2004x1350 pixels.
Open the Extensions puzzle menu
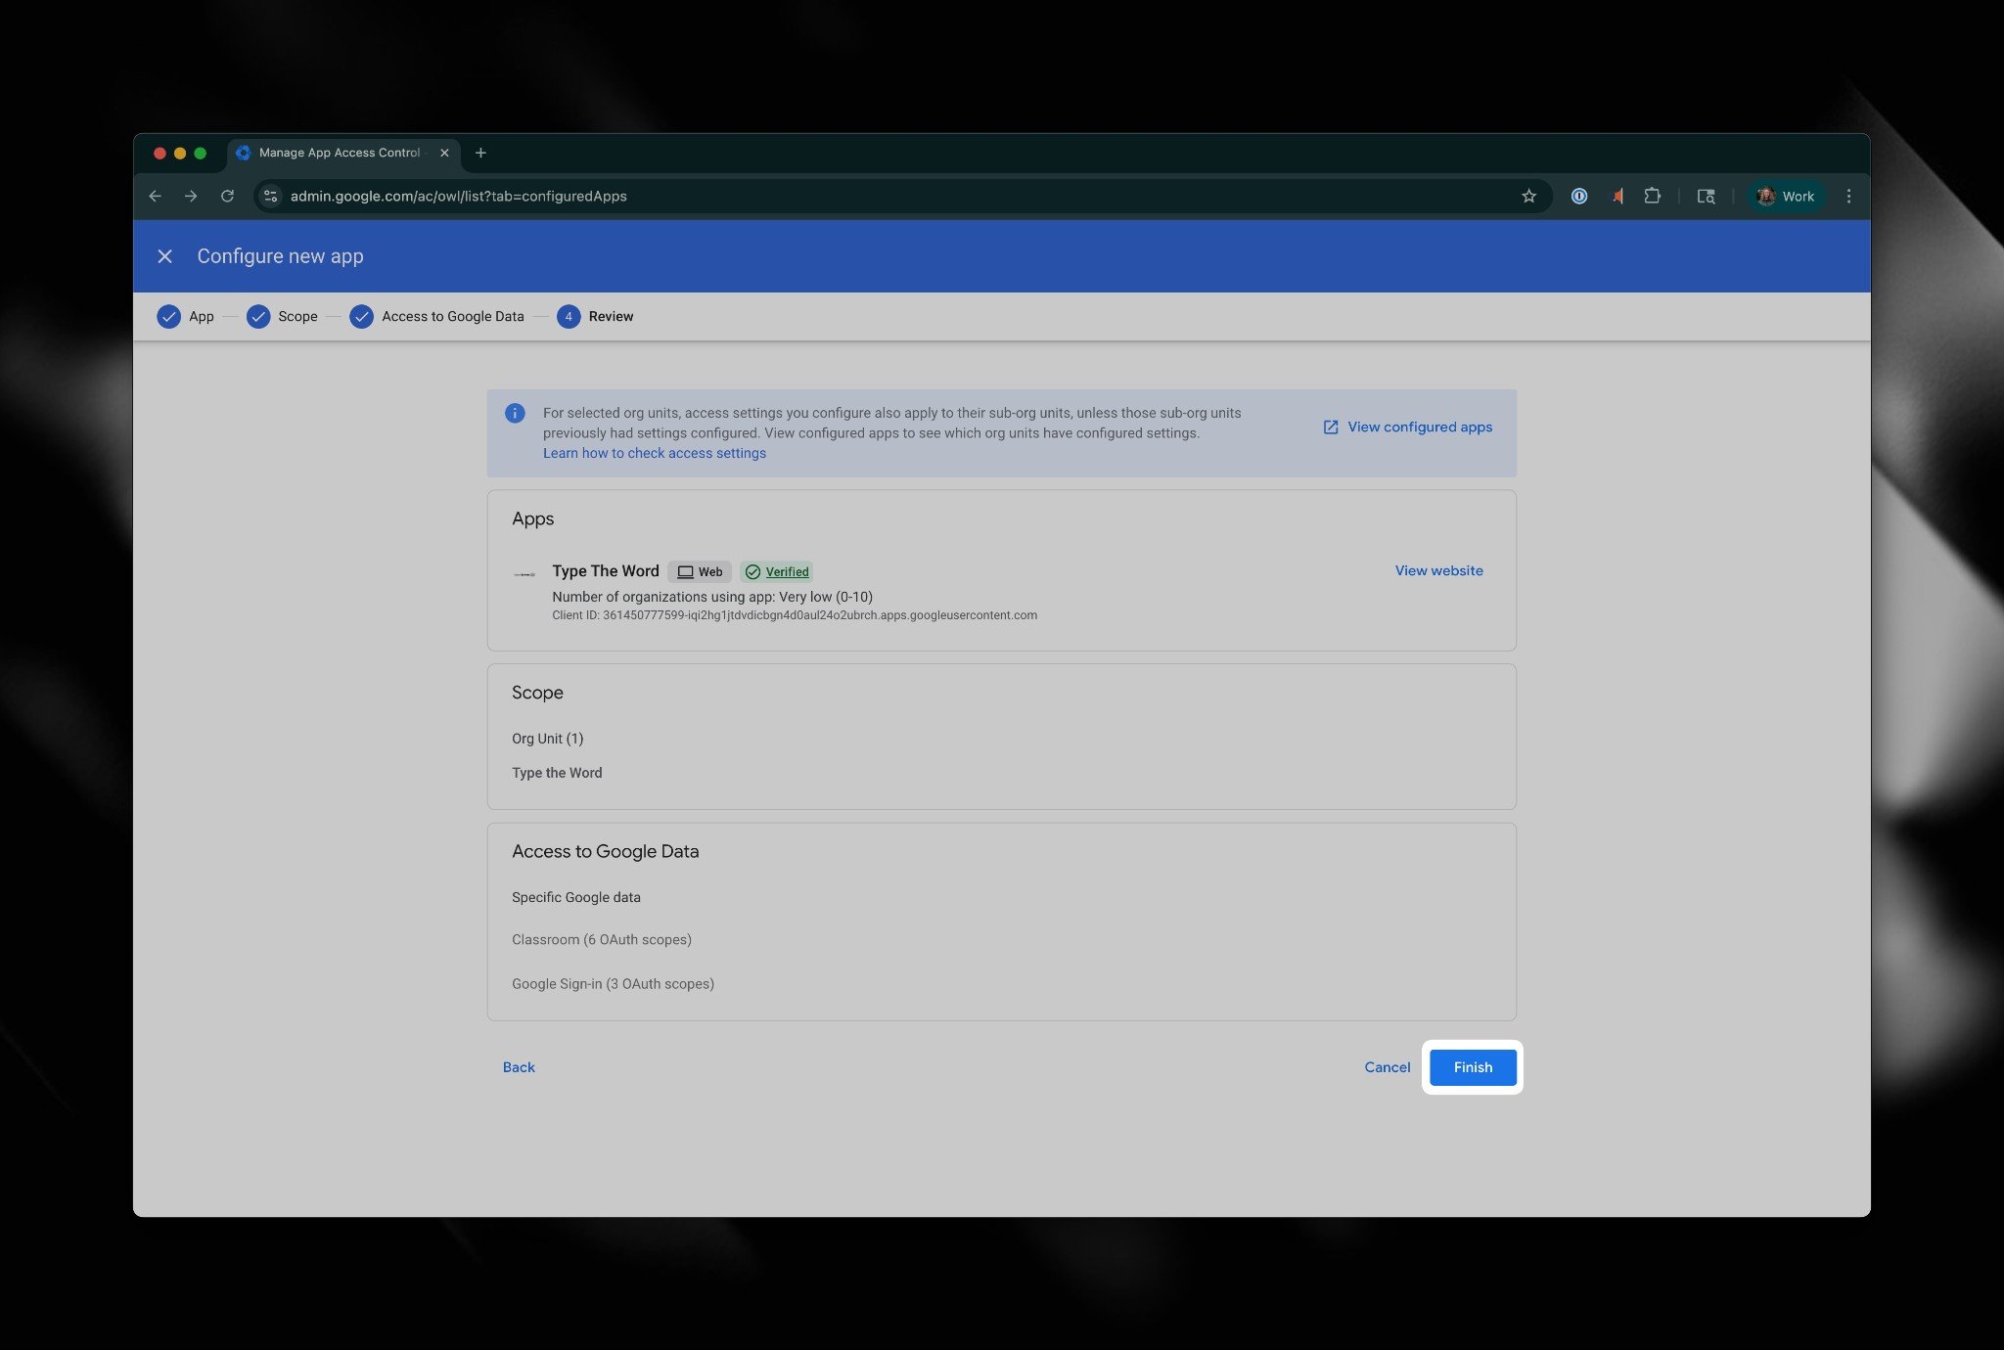pyautogui.click(x=1653, y=197)
